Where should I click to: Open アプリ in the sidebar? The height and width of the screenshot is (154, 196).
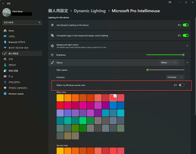[x=11, y=59]
